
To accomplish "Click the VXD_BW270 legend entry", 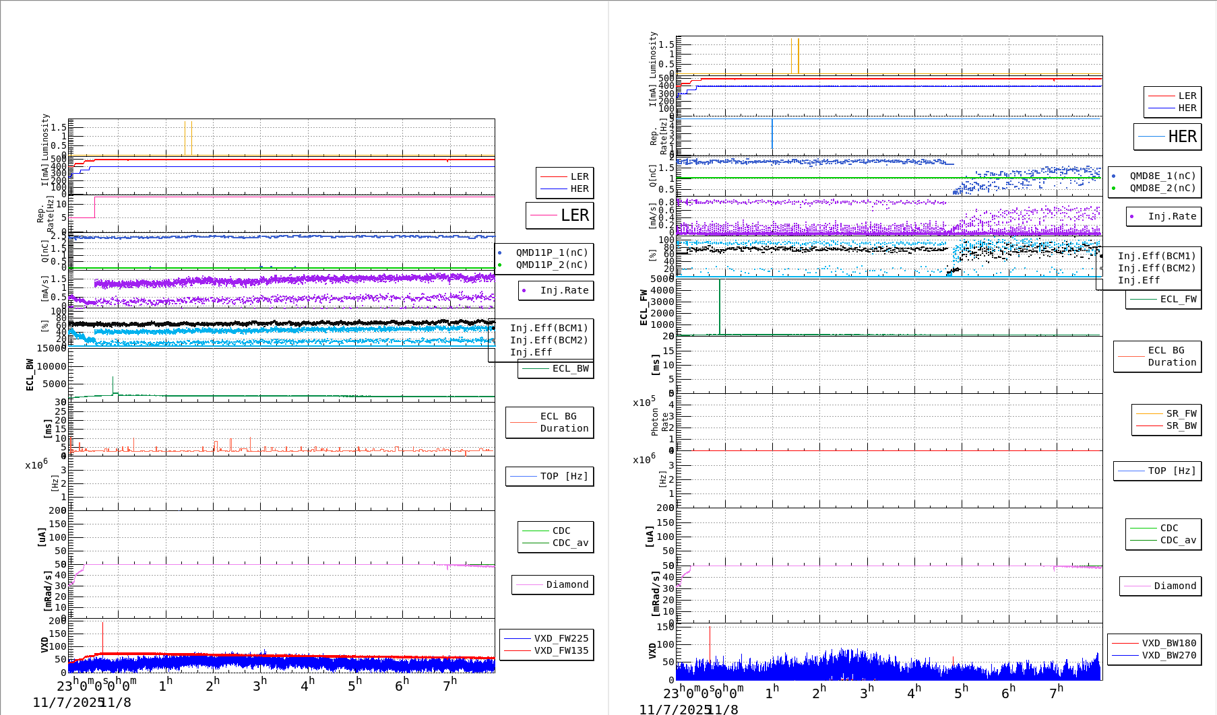I will [x=1168, y=656].
